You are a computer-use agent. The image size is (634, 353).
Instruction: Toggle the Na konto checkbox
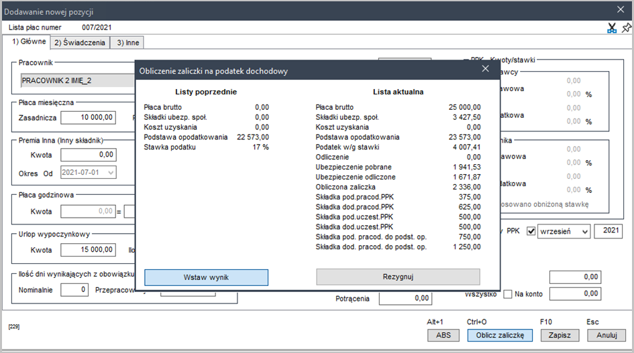[507, 294]
